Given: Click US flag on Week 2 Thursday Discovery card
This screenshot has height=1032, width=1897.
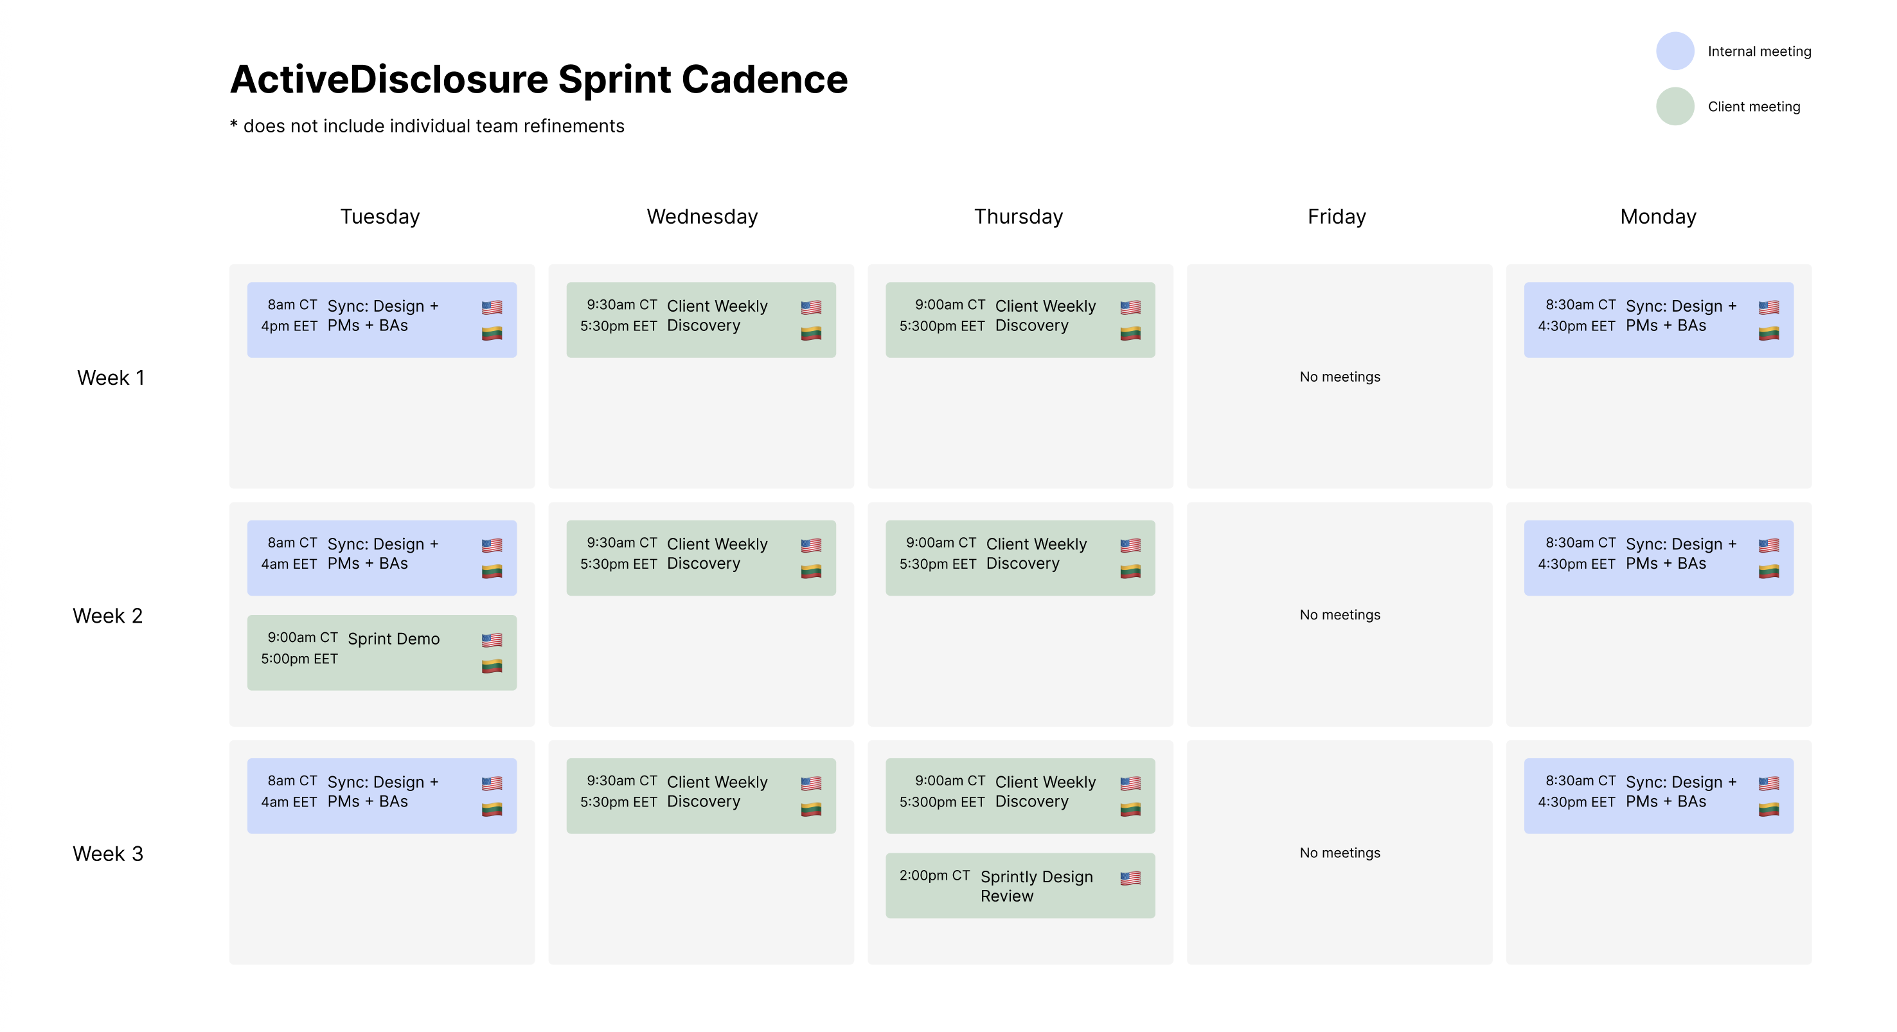Looking at the screenshot, I should point(1130,545).
